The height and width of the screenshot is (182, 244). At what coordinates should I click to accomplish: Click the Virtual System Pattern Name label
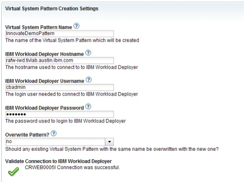(x=38, y=27)
